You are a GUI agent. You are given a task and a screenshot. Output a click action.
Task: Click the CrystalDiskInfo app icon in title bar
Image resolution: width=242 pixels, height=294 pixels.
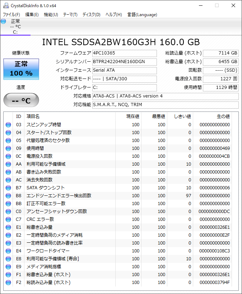pyautogui.click(x=6, y=5)
